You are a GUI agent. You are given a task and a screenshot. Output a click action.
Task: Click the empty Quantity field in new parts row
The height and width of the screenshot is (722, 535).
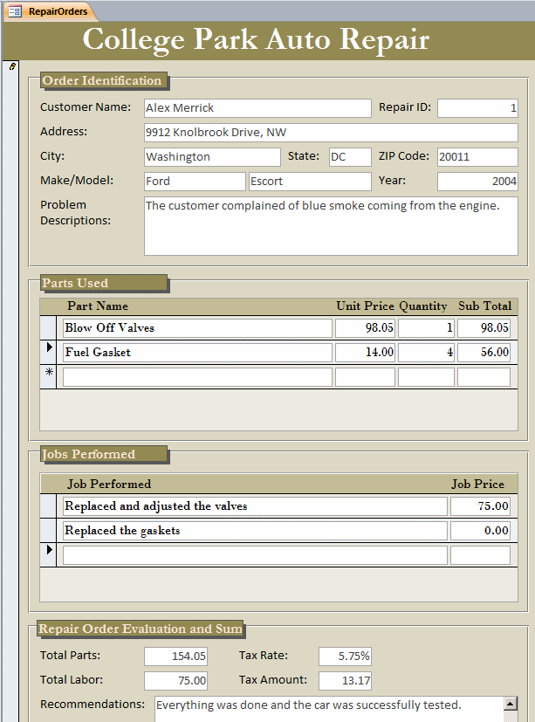[426, 377]
